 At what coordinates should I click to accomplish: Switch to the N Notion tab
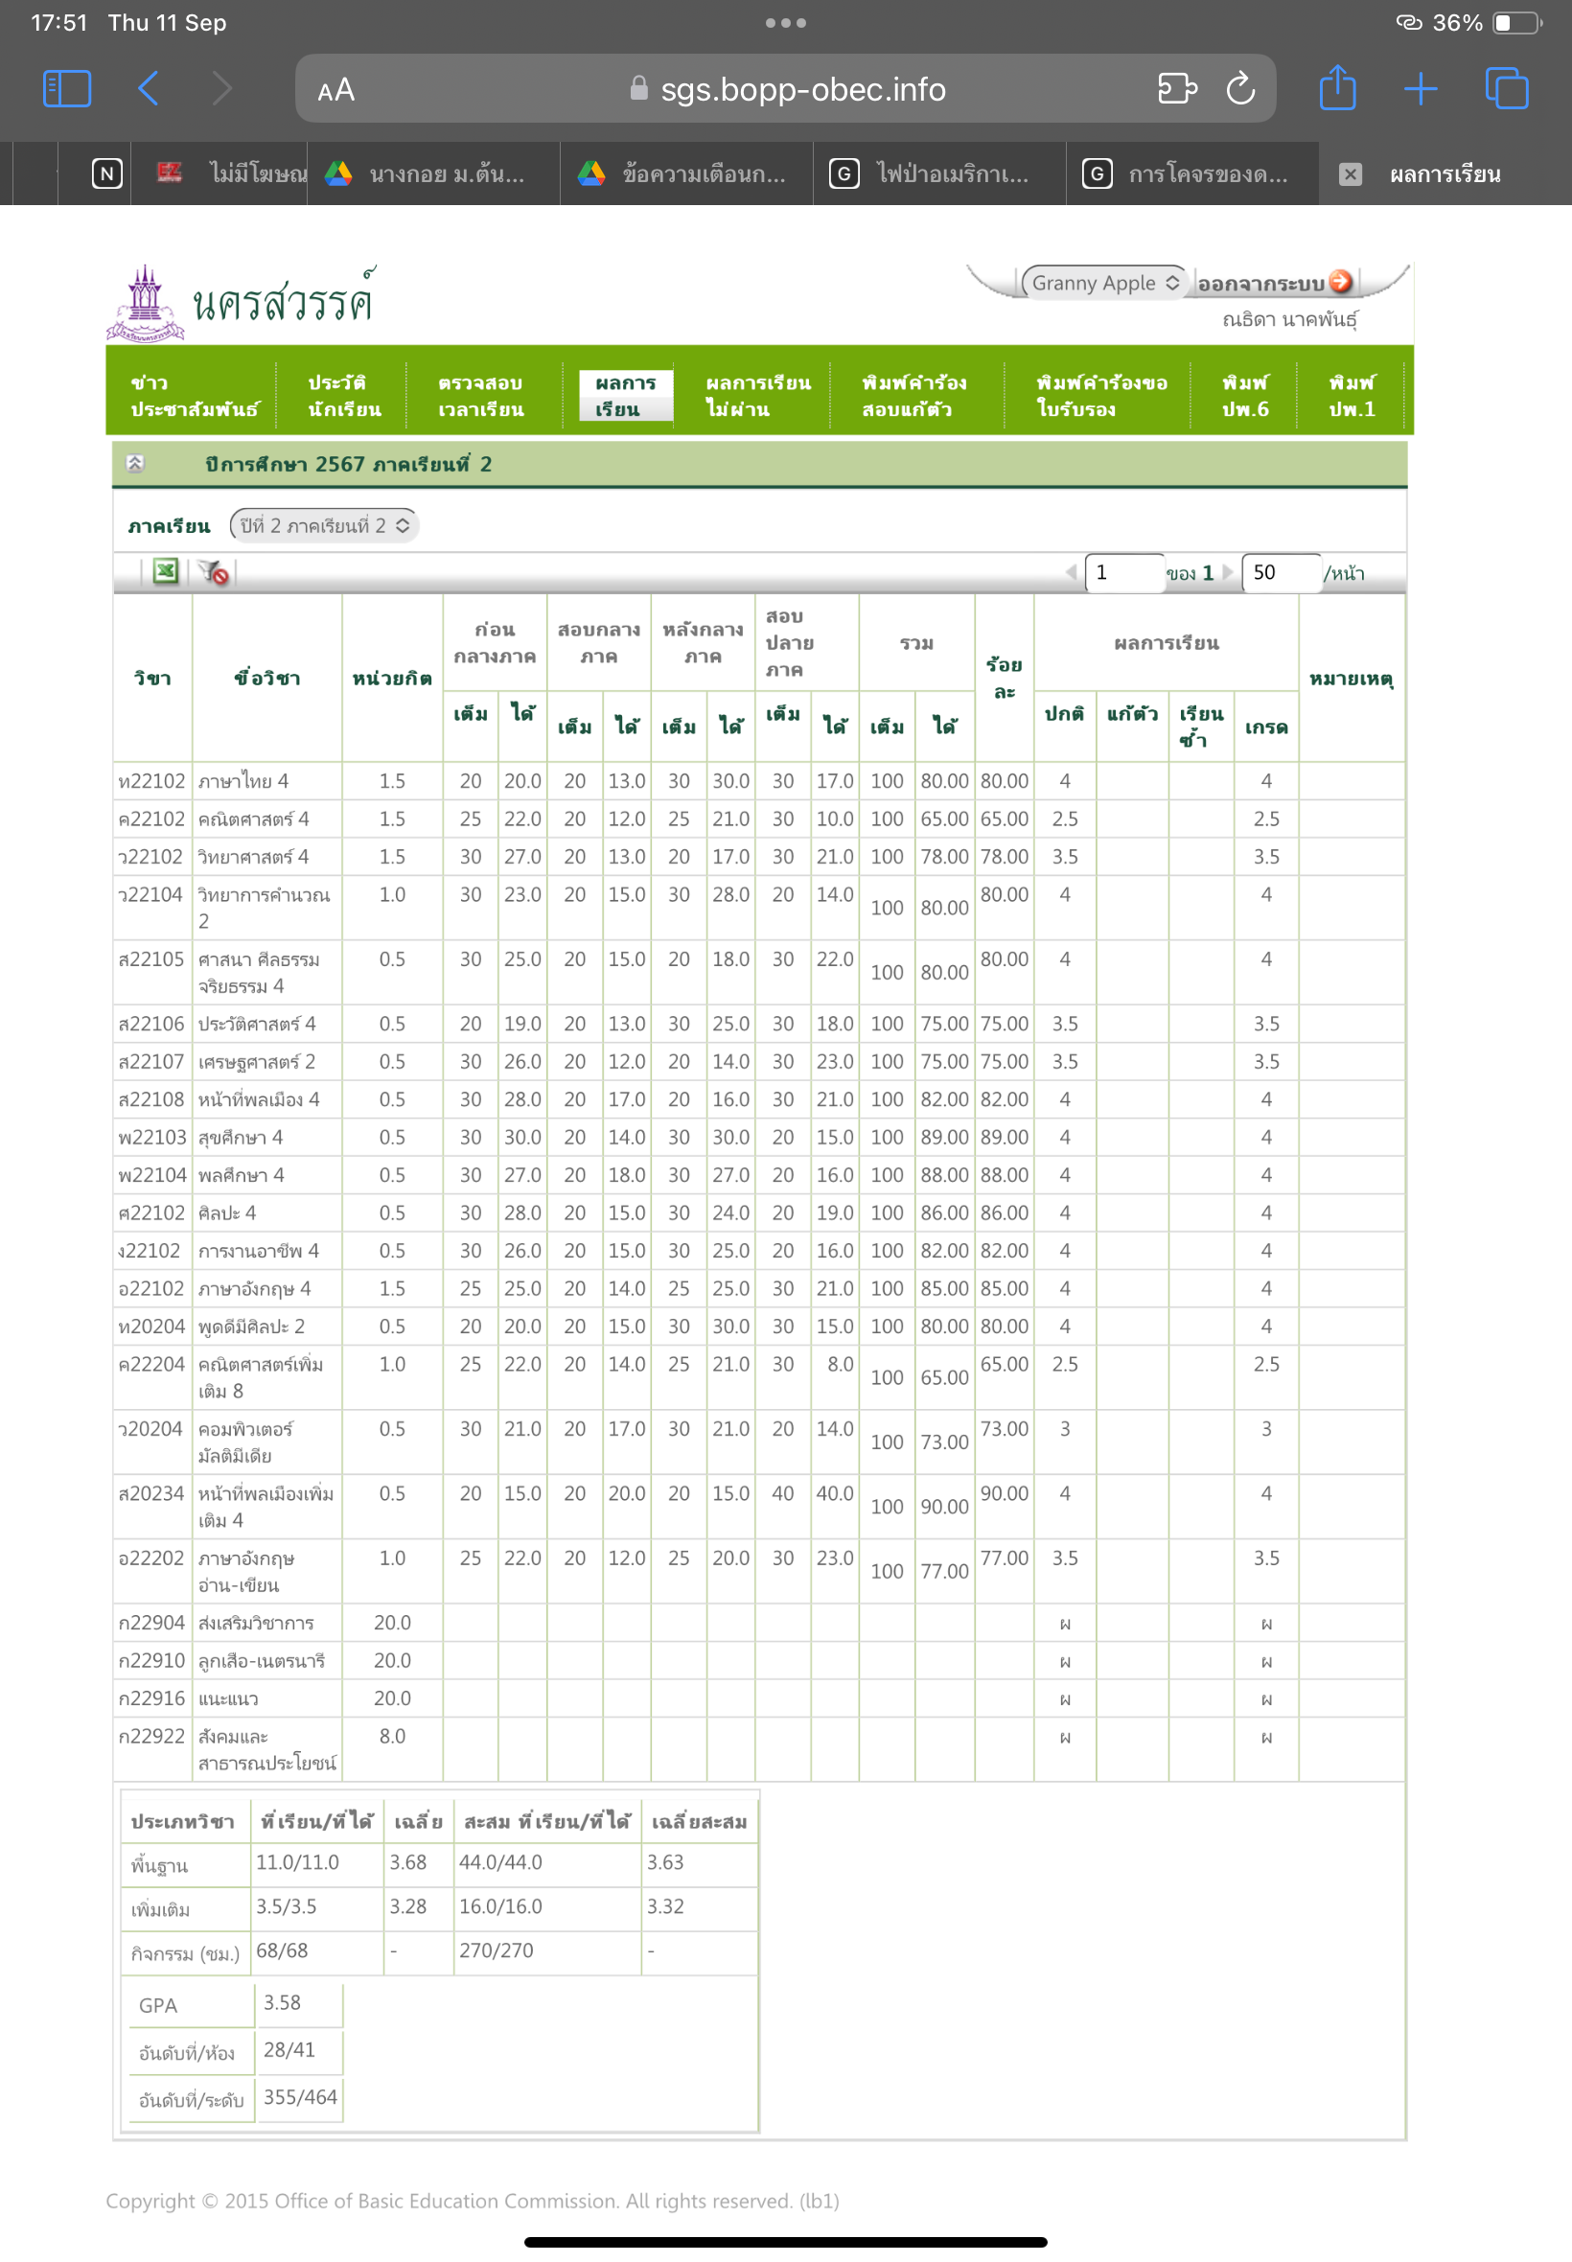click(106, 174)
